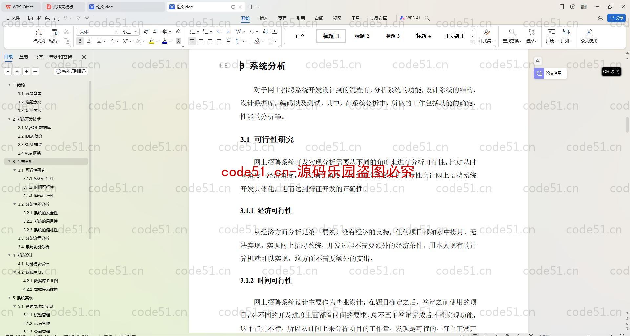Open a new tab with plus button
The height and width of the screenshot is (336, 630).
click(x=251, y=7)
